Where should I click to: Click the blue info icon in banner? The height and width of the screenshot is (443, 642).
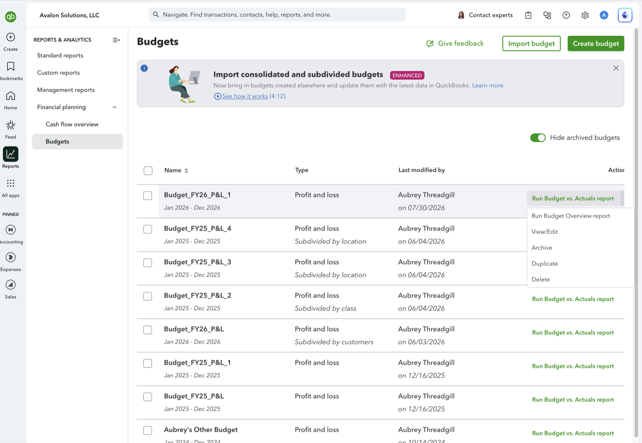(144, 68)
